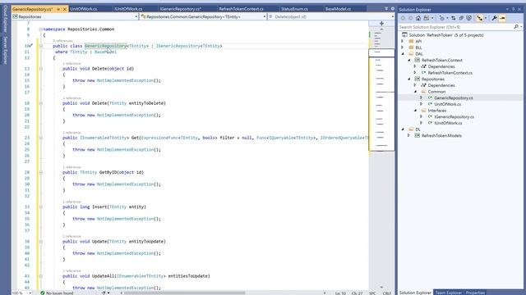
Task: Open the tab list dropdown arrow
Action: tap(386, 9)
